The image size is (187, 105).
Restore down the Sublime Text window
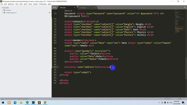178,1
